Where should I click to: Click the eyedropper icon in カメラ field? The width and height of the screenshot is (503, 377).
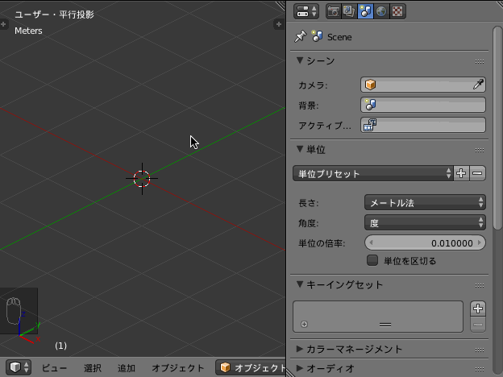pos(478,85)
